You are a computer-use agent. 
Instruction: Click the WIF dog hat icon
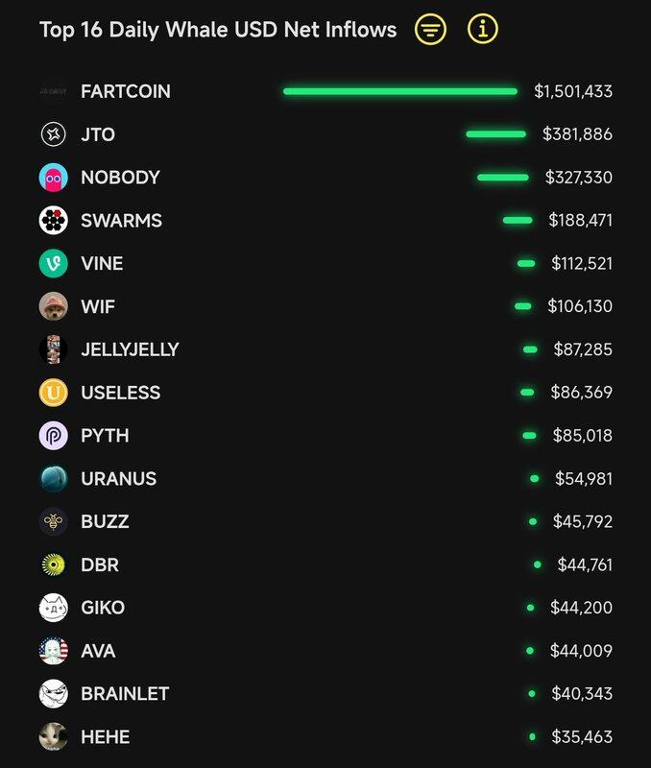(53, 307)
